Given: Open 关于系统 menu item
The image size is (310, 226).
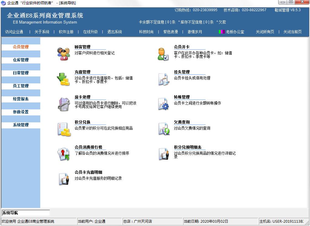Looking at the screenshot, I should (x=42, y=32).
